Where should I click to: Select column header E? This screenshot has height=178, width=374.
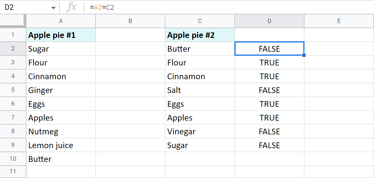click(x=339, y=21)
